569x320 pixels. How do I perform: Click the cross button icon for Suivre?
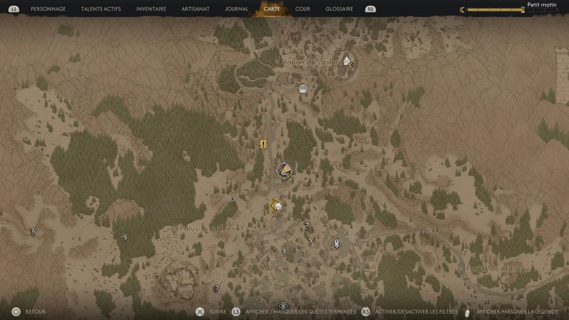(200, 312)
